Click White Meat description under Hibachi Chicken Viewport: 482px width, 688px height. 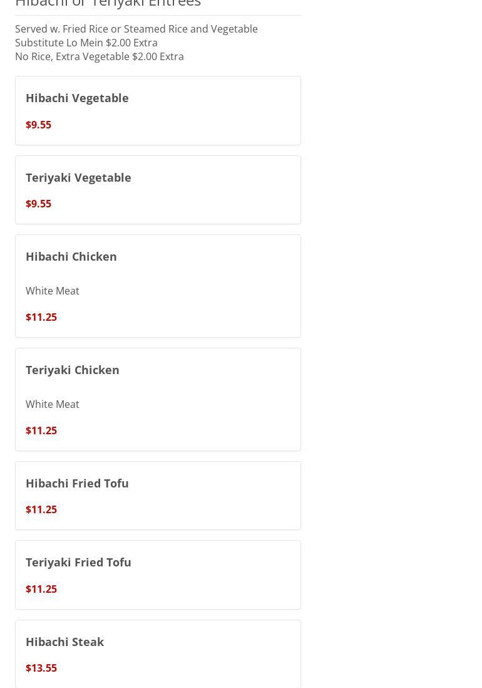(53, 291)
